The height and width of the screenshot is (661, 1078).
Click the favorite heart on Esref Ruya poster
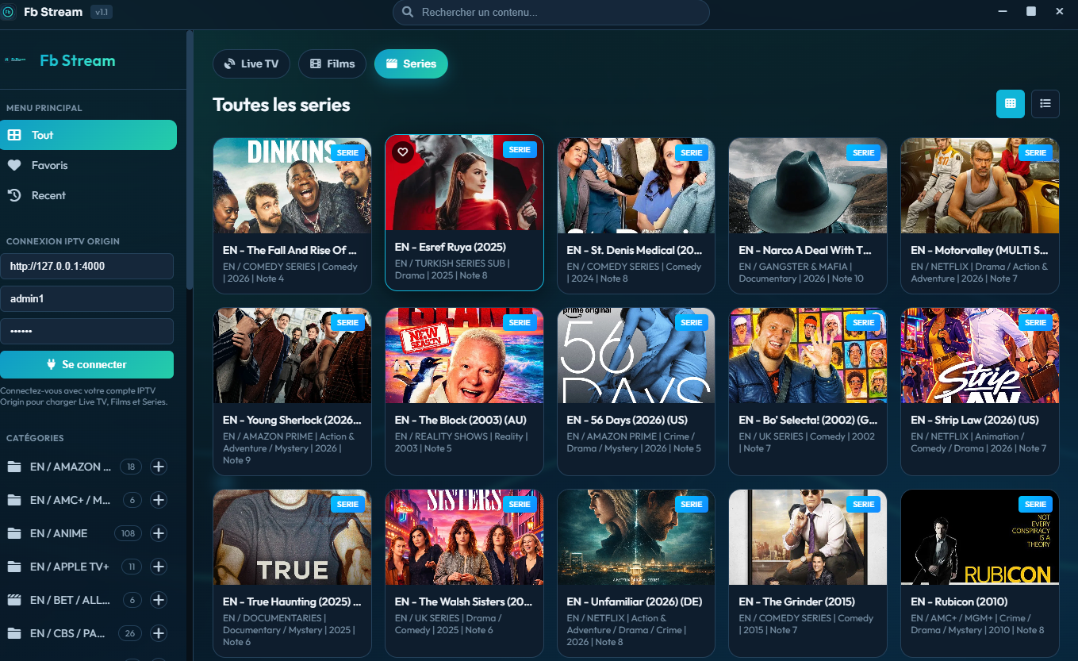(x=403, y=151)
